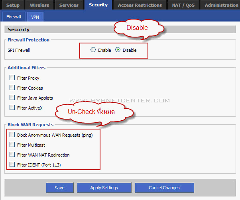Select SPI Firewall Enable radio button
The width and height of the screenshot is (240, 200).
tap(93, 50)
